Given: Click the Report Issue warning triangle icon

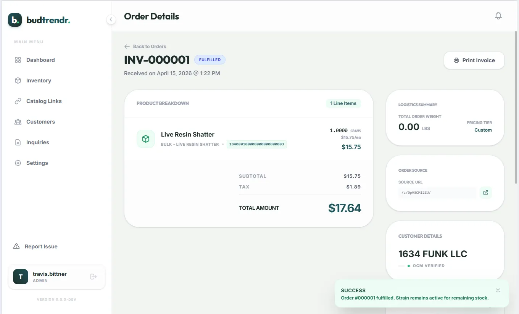Looking at the screenshot, I should [16, 246].
